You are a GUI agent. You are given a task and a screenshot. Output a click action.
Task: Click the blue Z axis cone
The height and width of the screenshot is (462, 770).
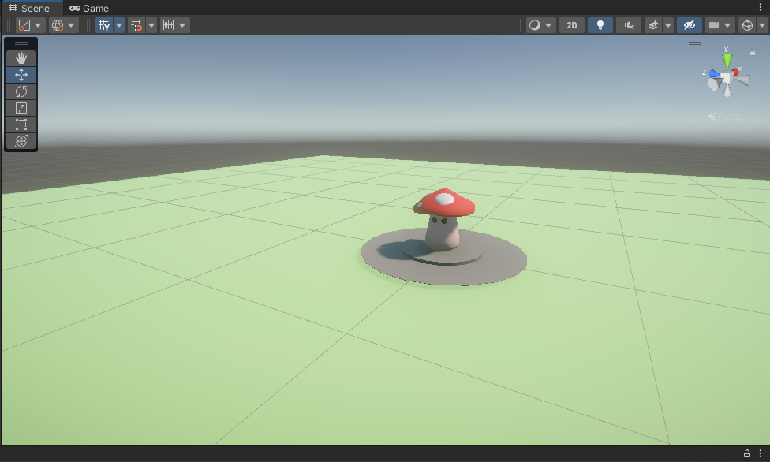[x=715, y=74]
